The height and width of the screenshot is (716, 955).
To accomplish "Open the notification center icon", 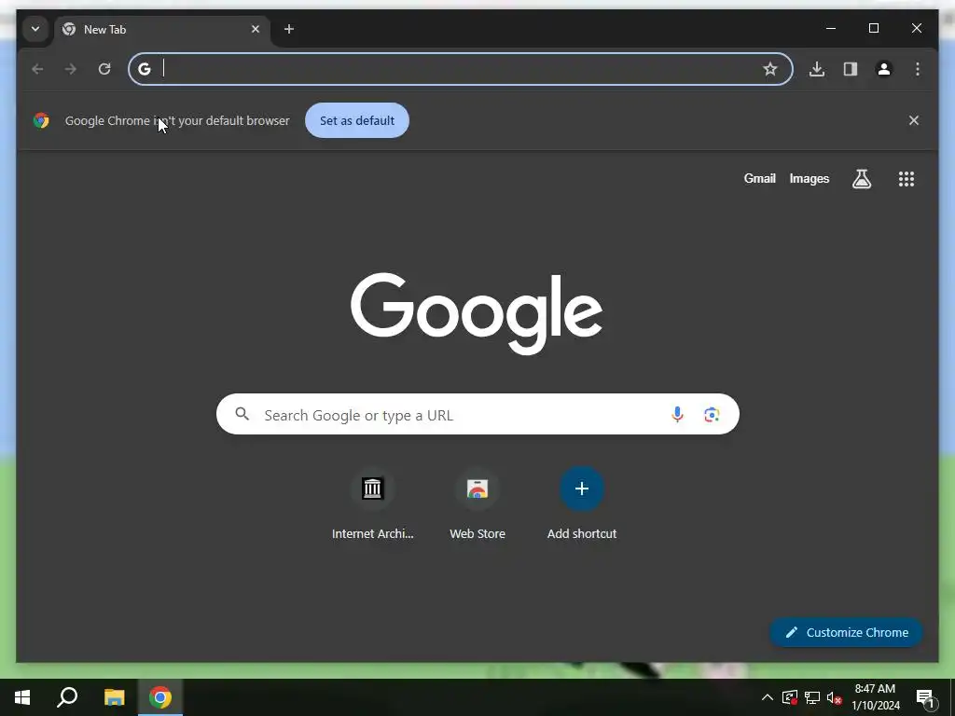I will 925,698.
